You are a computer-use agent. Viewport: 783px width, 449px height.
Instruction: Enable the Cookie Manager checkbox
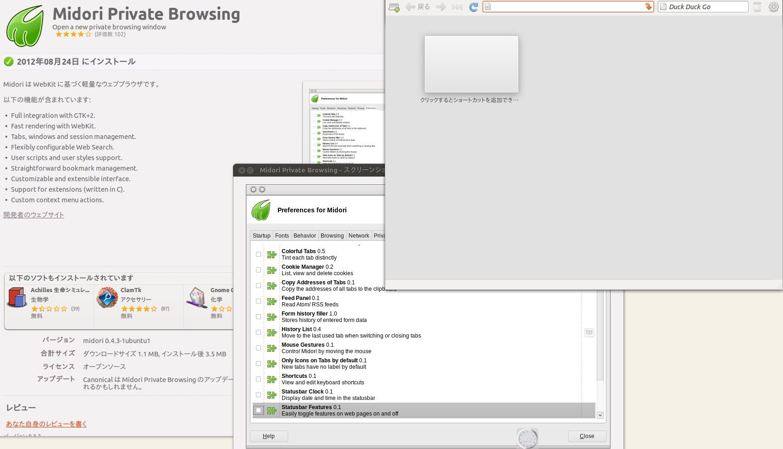click(258, 270)
